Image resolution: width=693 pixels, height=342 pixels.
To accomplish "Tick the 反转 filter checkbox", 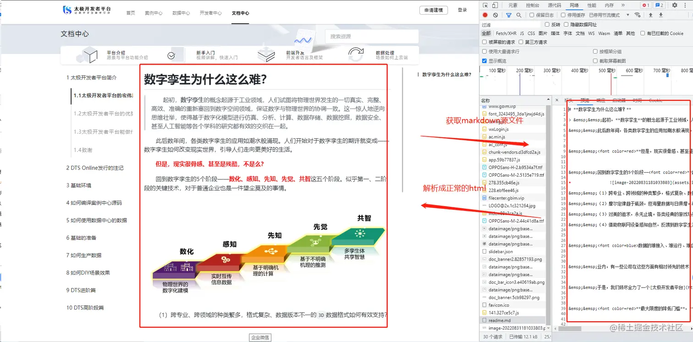I will point(547,25).
